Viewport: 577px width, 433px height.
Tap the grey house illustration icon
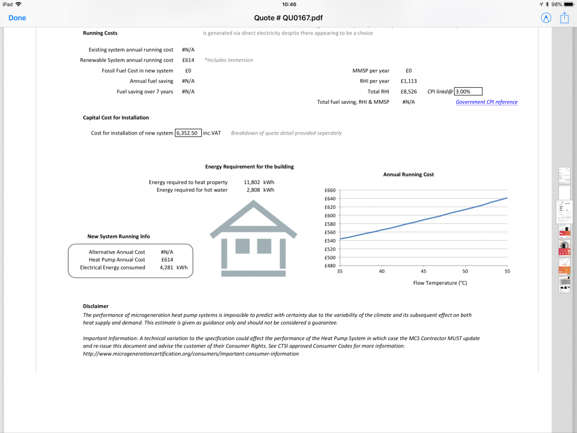pos(253,238)
